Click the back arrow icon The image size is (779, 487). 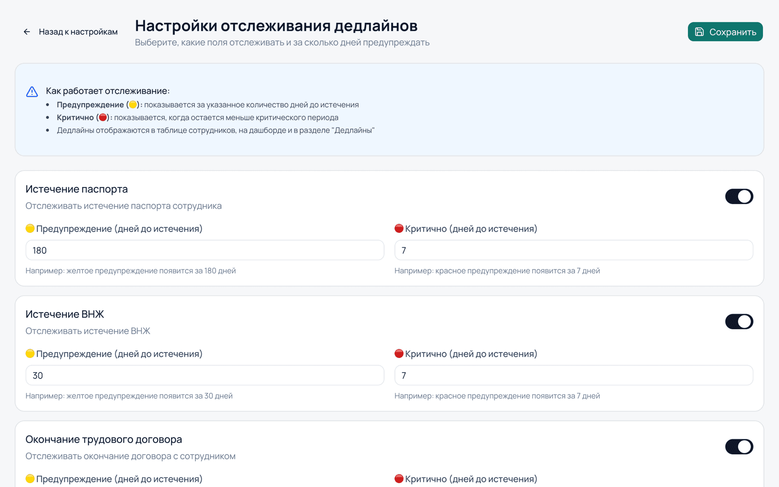[x=27, y=32]
